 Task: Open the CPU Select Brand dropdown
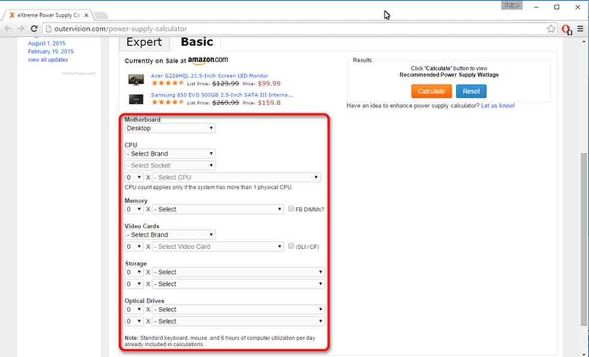tap(170, 154)
